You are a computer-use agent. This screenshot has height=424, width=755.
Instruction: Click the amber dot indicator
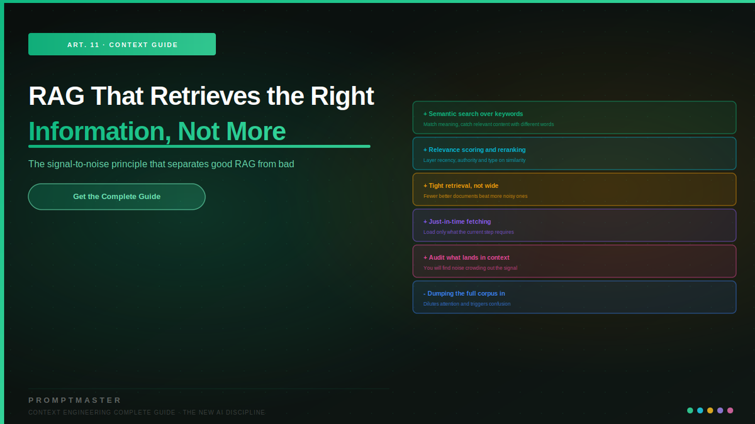coord(710,410)
